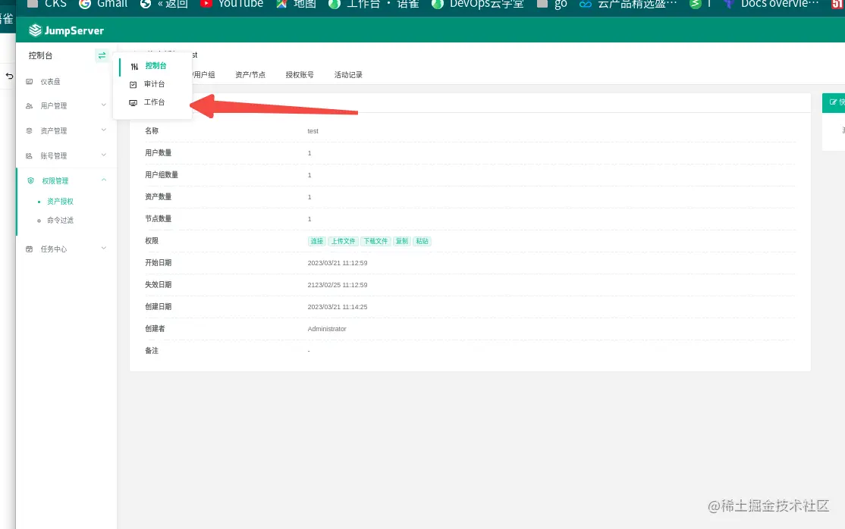Open the go bookmarks folder
Image resolution: width=845 pixels, height=529 pixels.
(x=553, y=5)
